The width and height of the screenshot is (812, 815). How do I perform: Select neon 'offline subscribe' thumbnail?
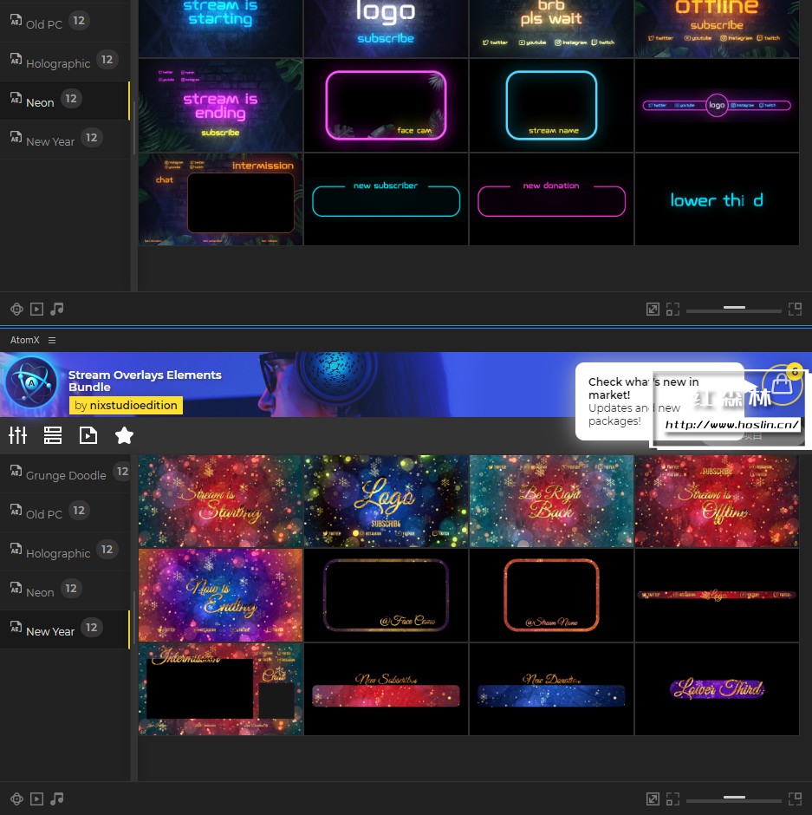(x=717, y=28)
